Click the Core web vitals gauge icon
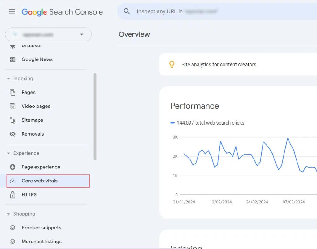 tap(12, 181)
